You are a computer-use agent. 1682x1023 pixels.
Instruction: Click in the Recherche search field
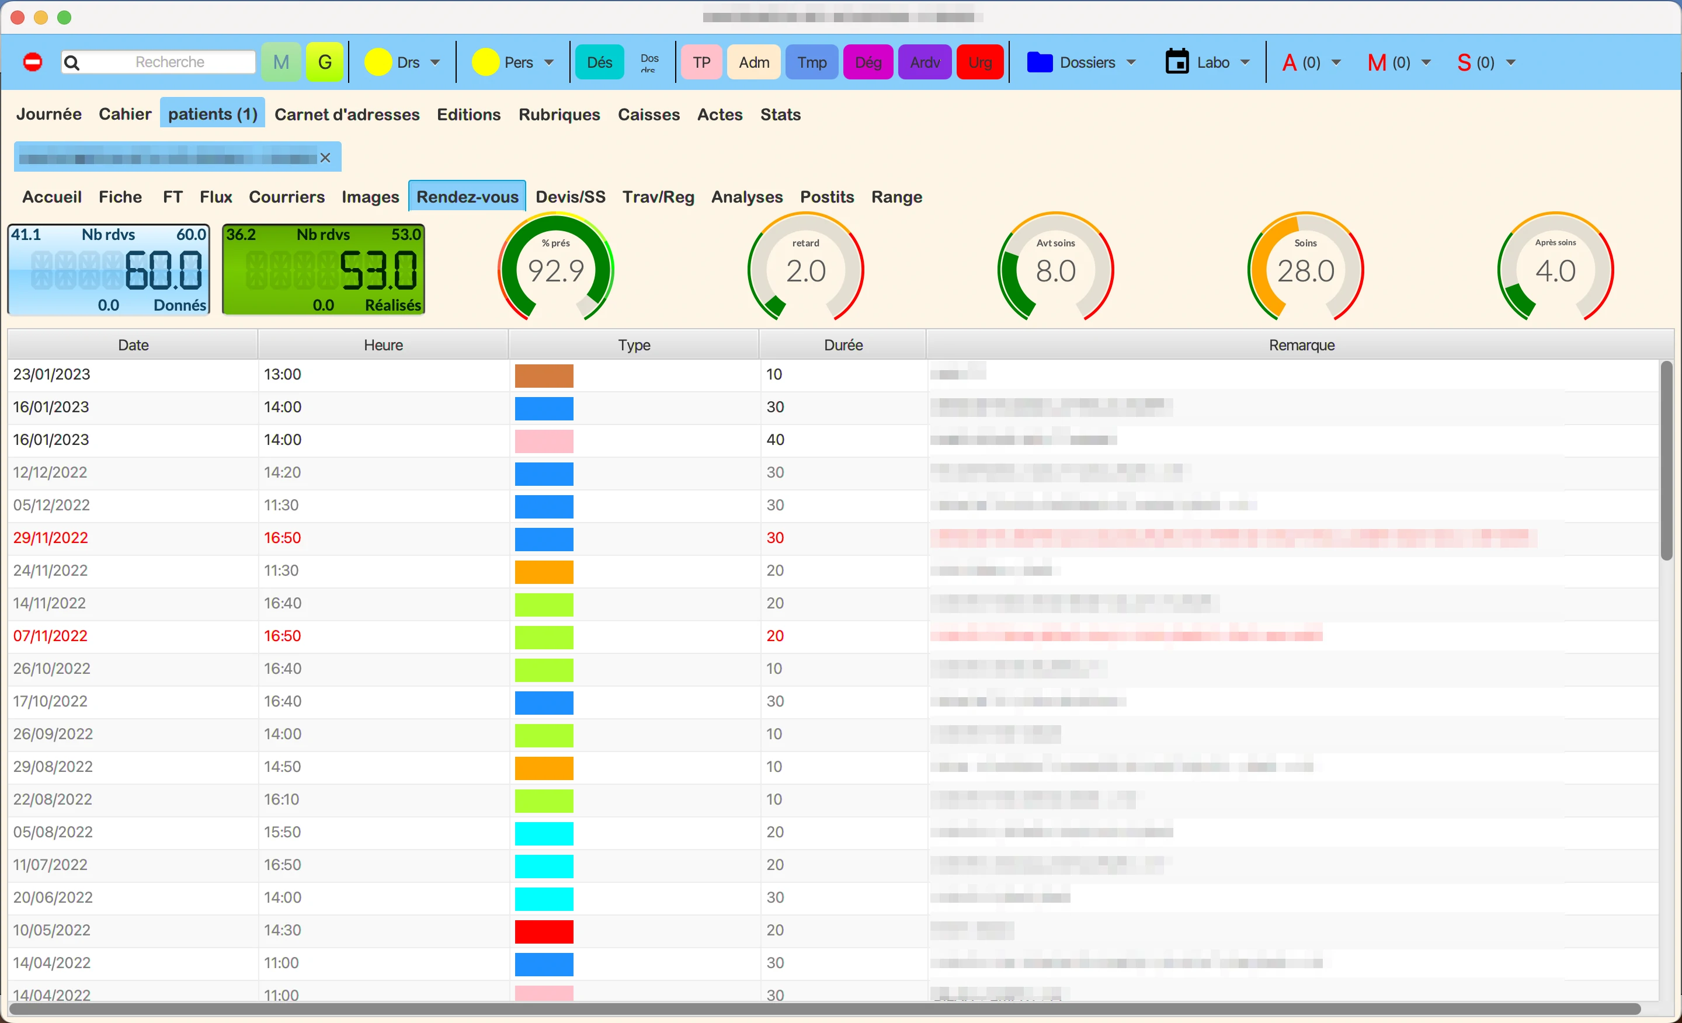[168, 62]
